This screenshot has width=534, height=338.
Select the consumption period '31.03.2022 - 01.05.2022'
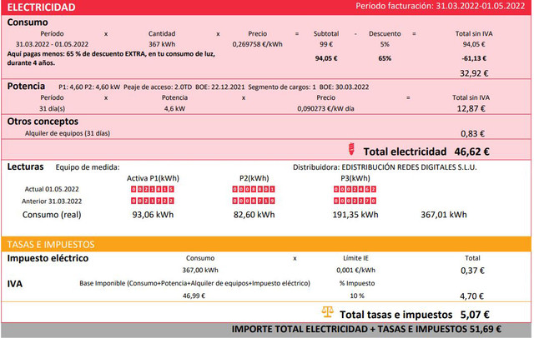coord(52,44)
